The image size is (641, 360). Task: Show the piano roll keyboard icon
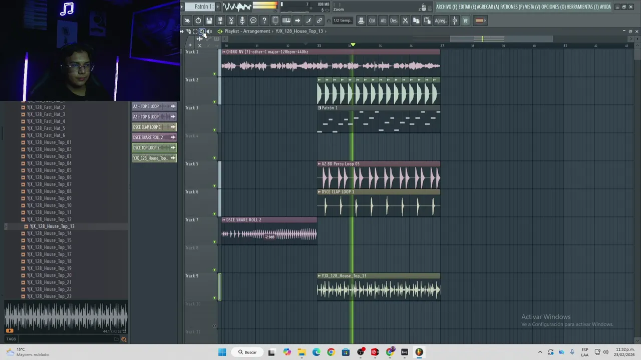pos(286,20)
